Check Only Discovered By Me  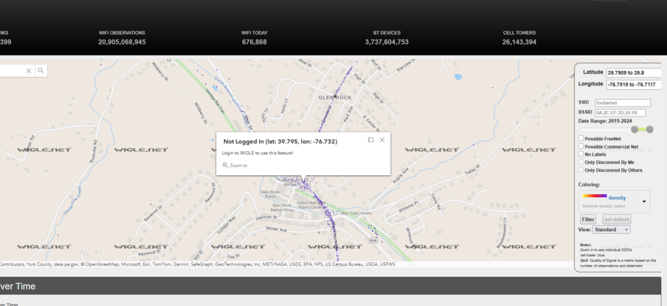coord(581,162)
